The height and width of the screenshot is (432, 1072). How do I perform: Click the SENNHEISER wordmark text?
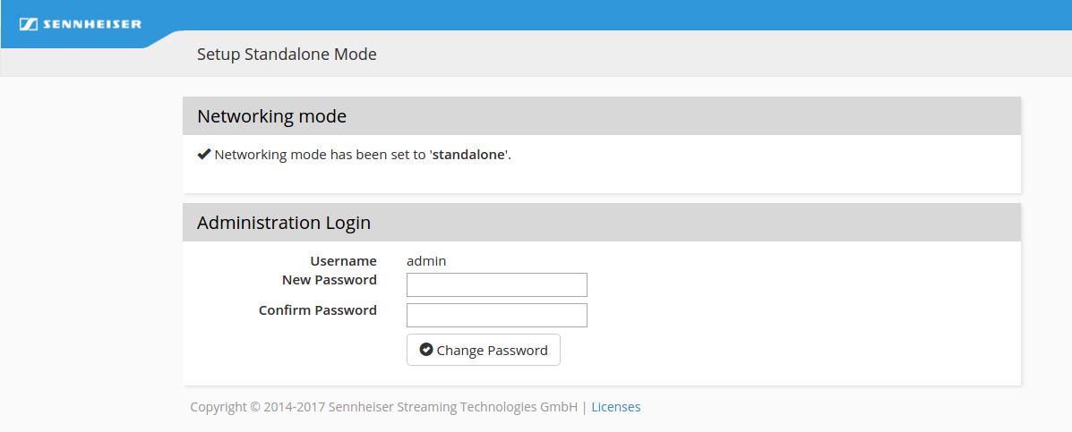point(92,24)
